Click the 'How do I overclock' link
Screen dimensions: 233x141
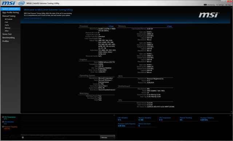[33, 18]
